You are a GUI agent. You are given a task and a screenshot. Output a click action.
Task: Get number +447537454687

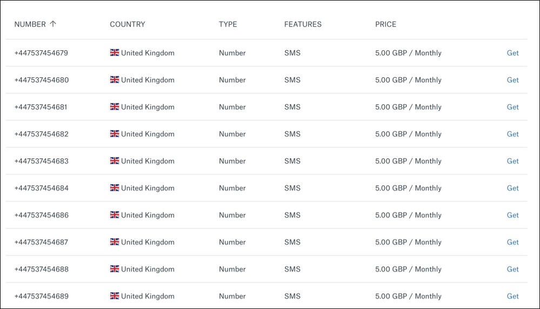pyautogui.click(x=512, y=242)
